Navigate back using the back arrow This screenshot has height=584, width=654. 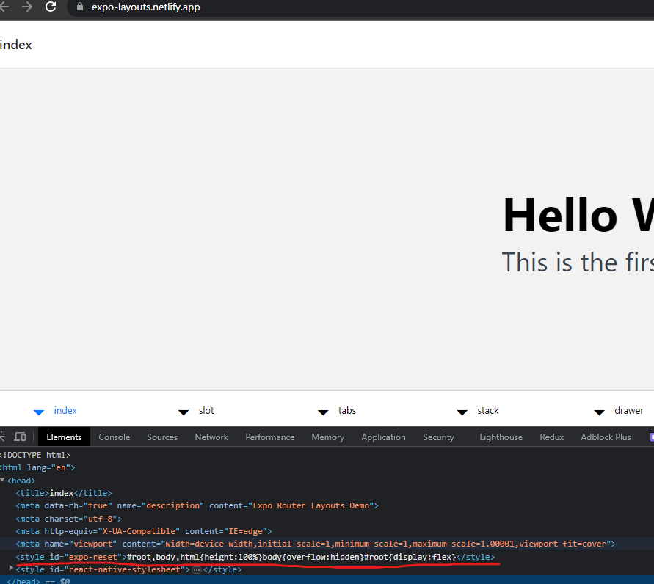point(6,9)
